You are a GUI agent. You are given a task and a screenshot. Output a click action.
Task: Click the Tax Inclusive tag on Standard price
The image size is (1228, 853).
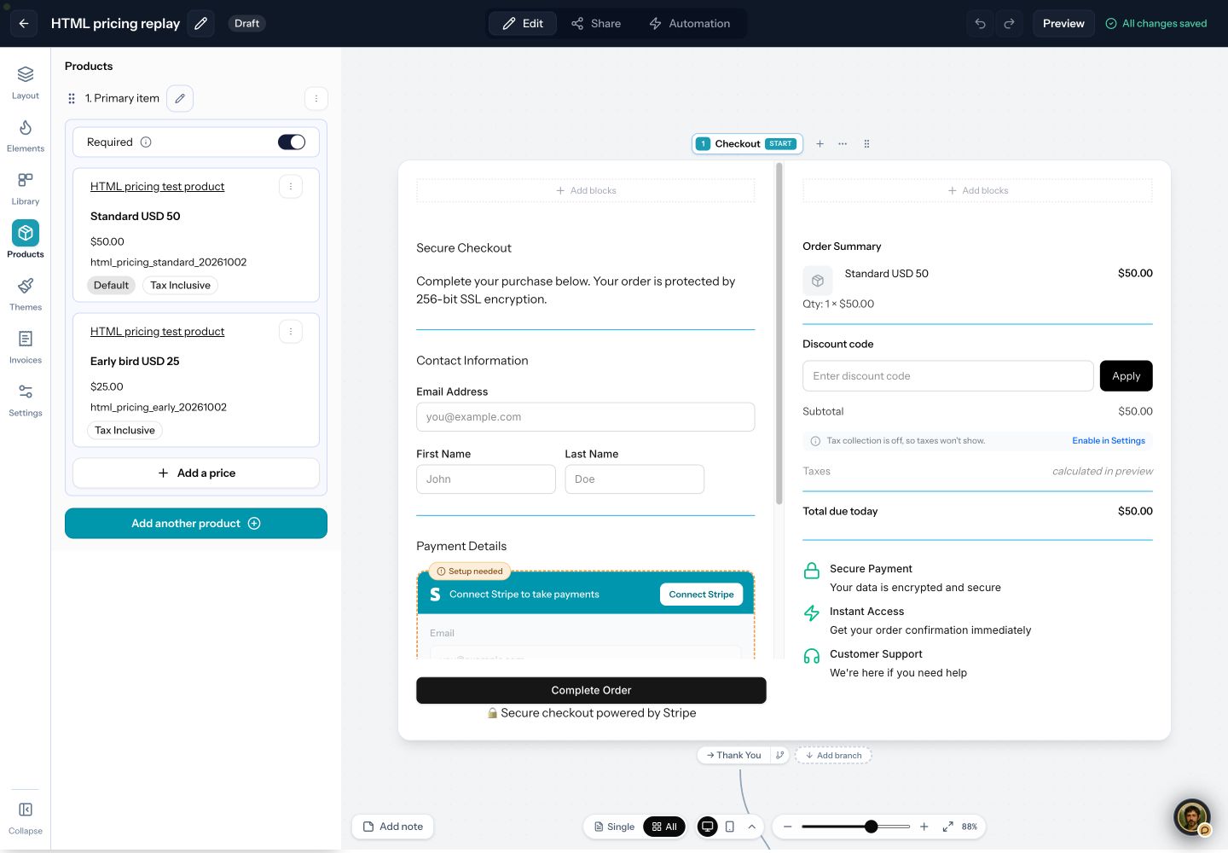click(x=180, y=285)
